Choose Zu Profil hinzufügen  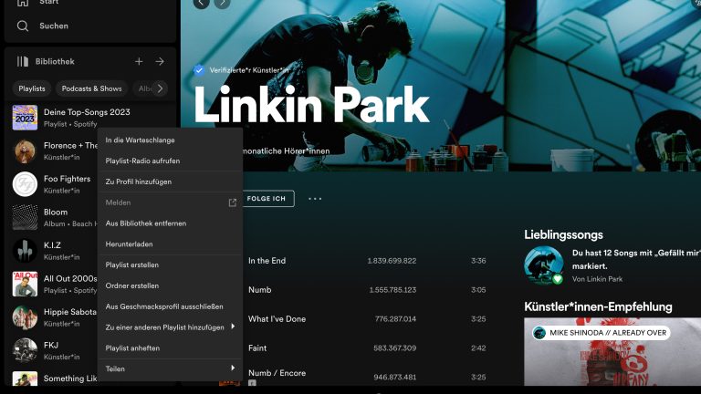[170, 181]
